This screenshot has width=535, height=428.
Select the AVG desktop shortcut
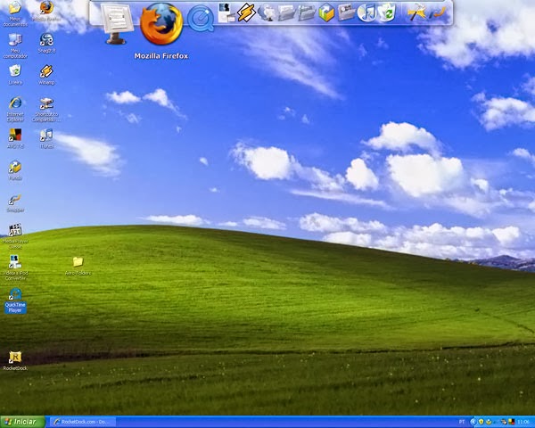point(15,138)
